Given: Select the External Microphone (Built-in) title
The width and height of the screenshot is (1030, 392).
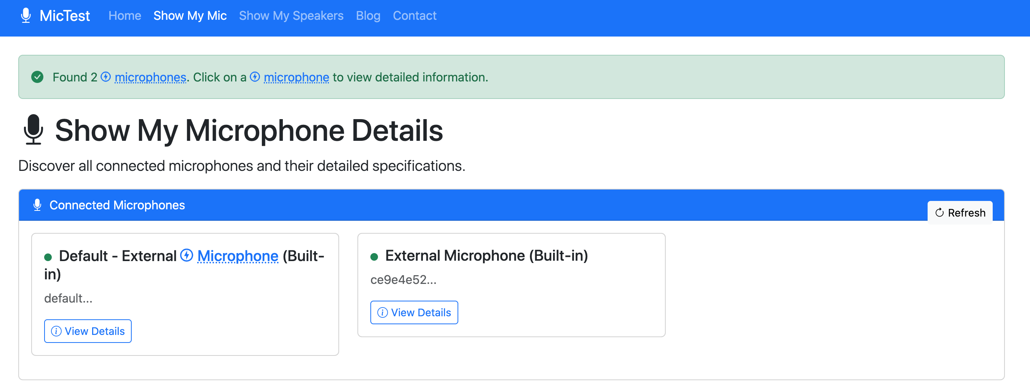Looking at the screenshot, I should pyautogui.click(x=486, y=256).
